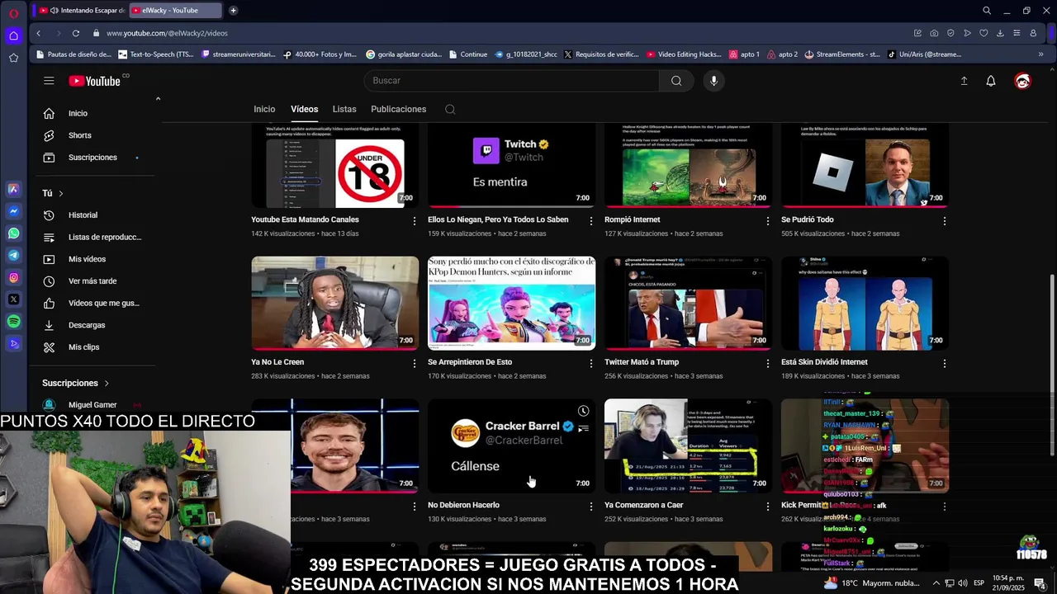Open options for Rompió Internet video
1057x594 pixels.
coord(768,221)
